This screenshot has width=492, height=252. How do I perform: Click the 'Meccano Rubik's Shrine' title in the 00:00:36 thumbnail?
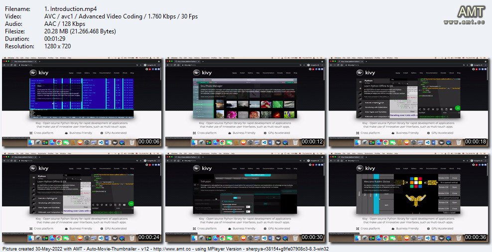377,181
